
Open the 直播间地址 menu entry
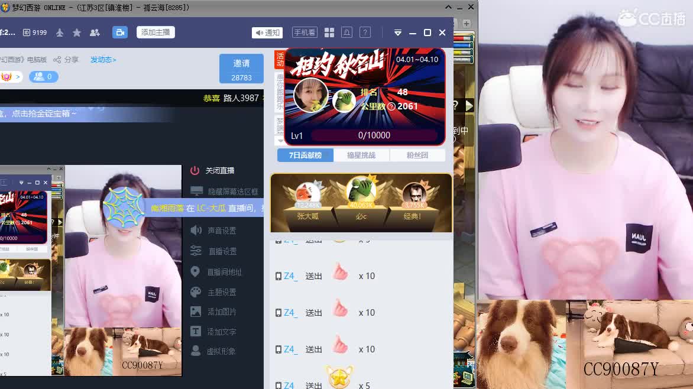225,272
